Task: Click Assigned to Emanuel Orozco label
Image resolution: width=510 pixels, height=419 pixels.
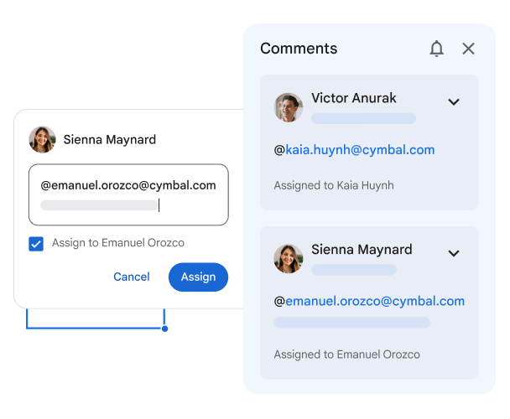Action: tap(347, 354)
